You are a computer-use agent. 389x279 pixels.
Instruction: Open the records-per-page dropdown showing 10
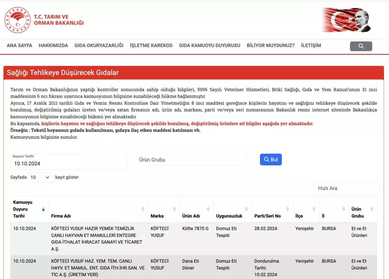click(x=40, y=177)
